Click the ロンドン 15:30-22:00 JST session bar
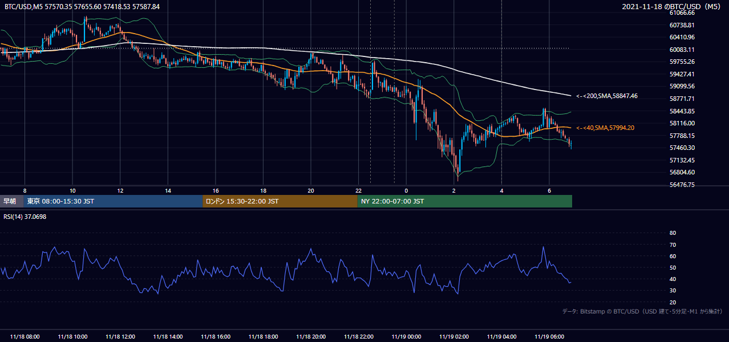Screen dimensions: 729x342 [280, 201]
